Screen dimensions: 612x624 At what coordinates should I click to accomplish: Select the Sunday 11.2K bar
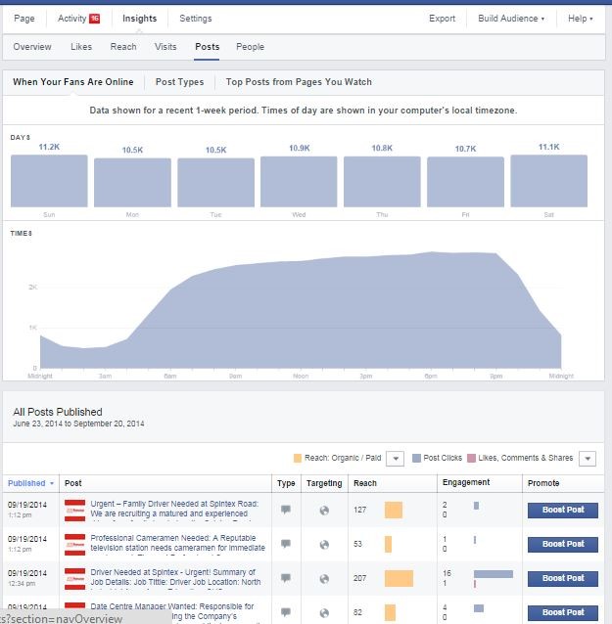(x=49, y=181)
